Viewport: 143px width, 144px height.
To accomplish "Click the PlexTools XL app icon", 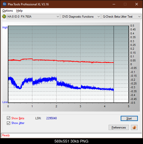I will point(4,4).
